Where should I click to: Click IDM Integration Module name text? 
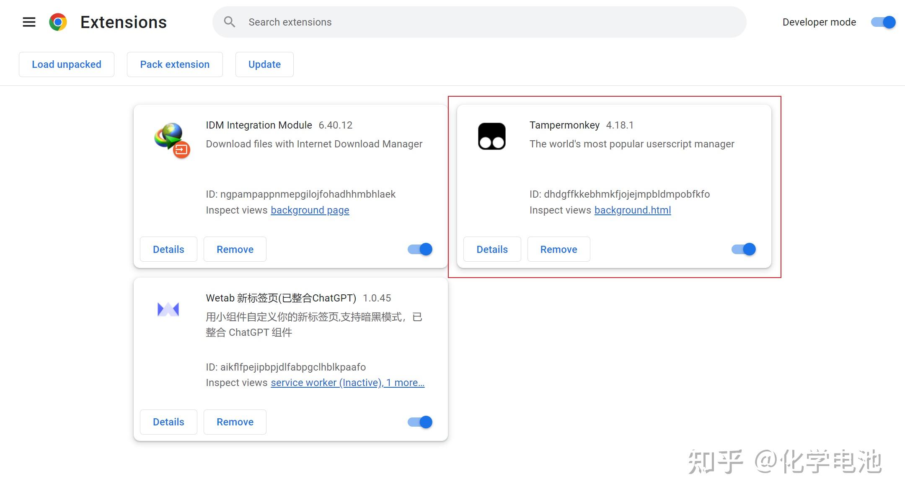pyautogui.click(x=259, y=125)
